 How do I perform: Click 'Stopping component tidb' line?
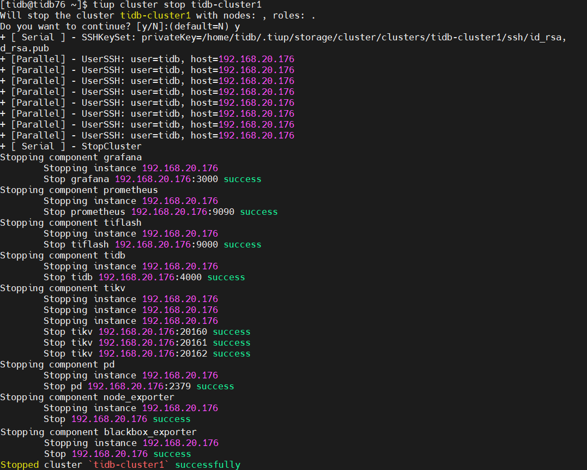(x=63, y=255)
